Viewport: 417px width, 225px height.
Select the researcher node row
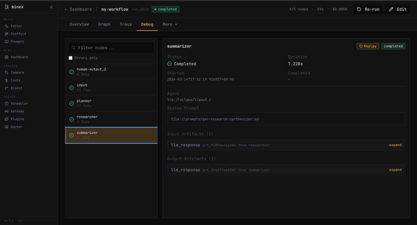pyautogui.click(x=111, y=119)
